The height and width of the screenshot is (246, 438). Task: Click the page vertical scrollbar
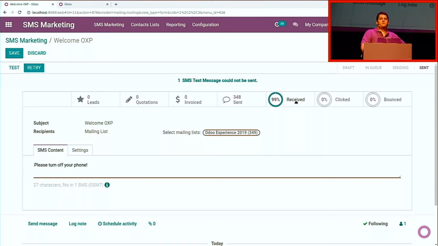(436, 135)
